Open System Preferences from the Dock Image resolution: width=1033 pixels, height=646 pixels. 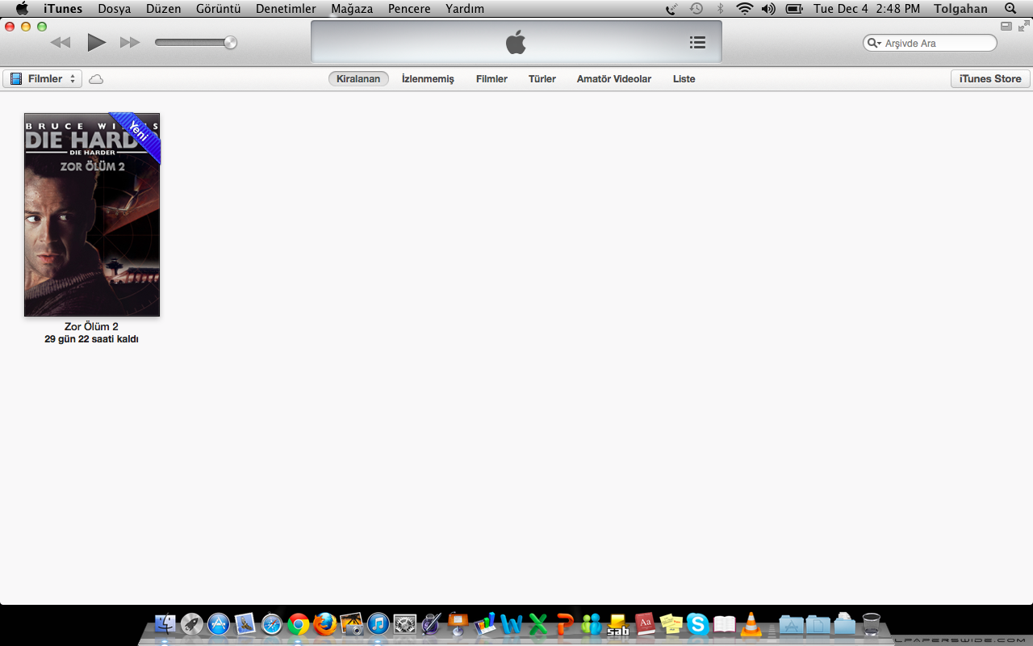tap(405, 623)
